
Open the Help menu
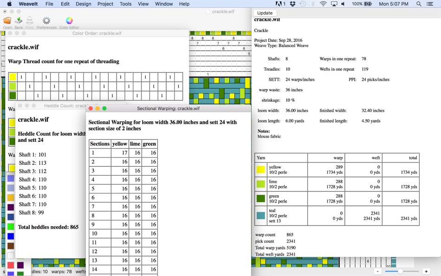(x=184, y=4)
